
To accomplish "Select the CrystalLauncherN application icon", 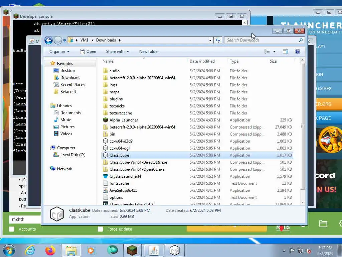I will (105, 176).
